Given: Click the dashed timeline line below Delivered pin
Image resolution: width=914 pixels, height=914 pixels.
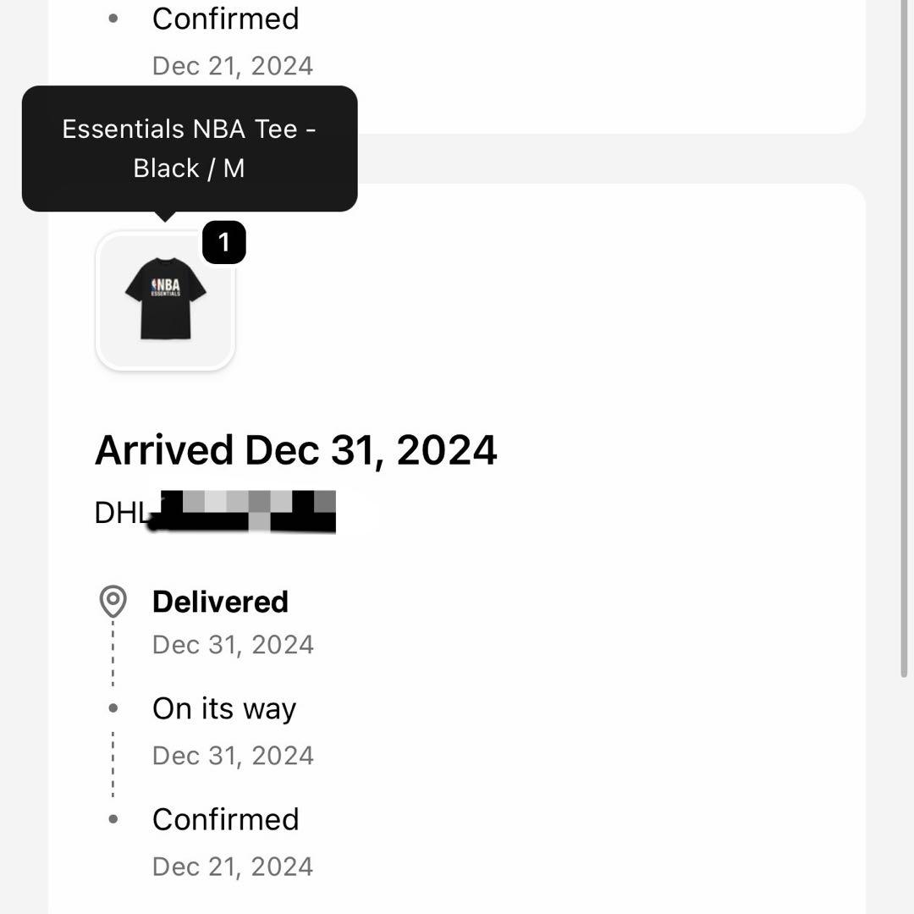Looking at the screenshot, I should 113,656.
